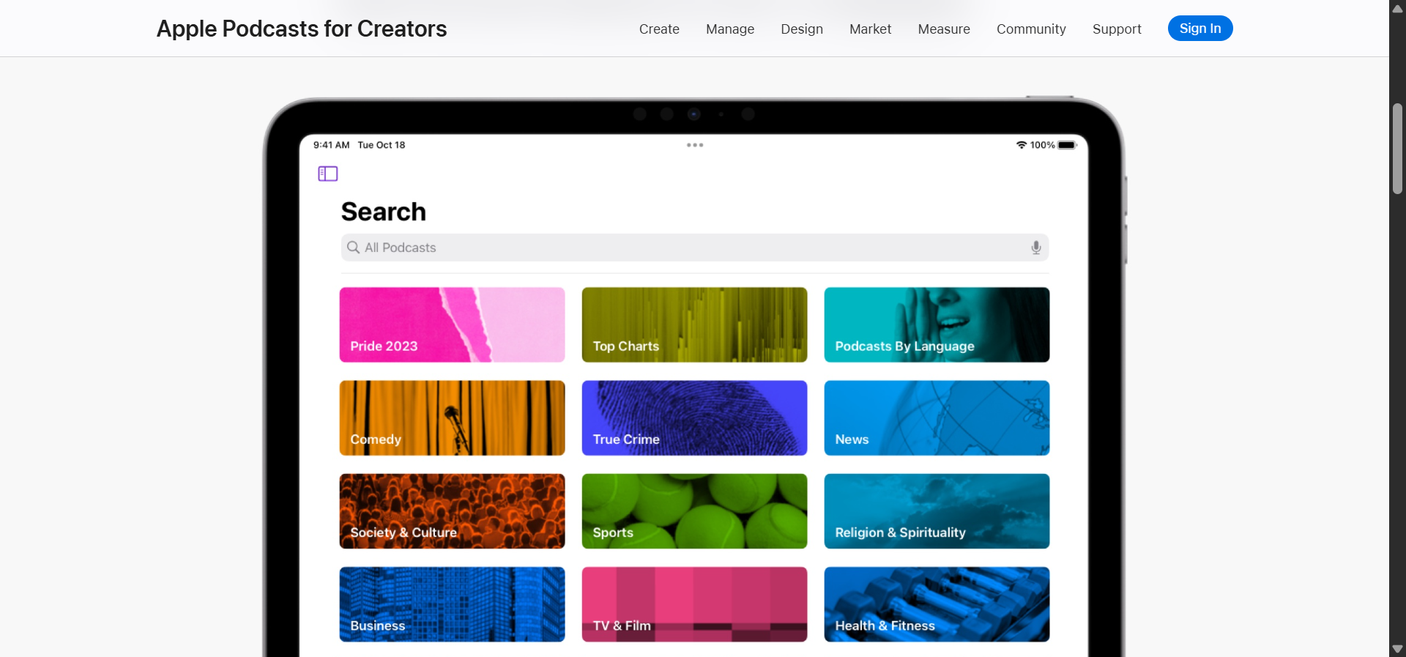Viewport: 1406px width, 657px height.
Task: Open the Support link
Action: (x=1117, y=29)
